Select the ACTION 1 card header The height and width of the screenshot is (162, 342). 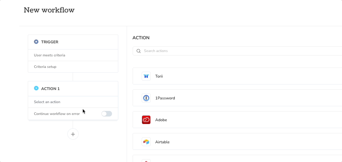click(x=73, y=88)
